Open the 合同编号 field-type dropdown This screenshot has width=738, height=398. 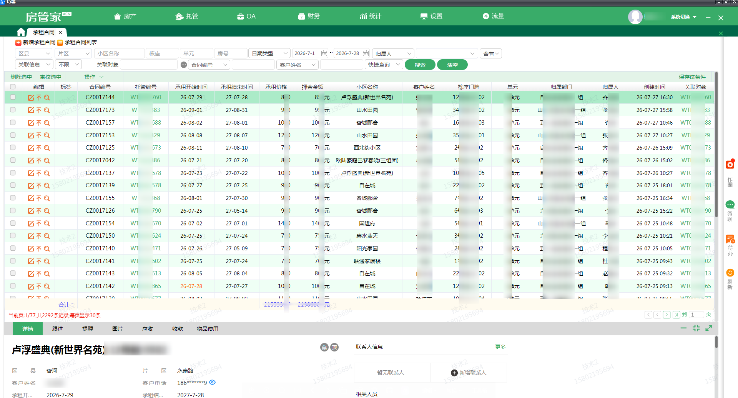[x=209, y=65]
